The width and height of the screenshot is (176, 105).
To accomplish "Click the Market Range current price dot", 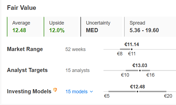I will [132, 49].
